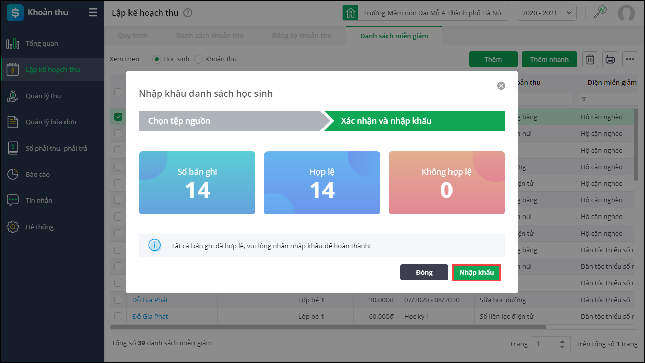Viewport: 645px width, 363px height.
Task: Switch to the Đăng ký khoản thu tab
Action: 301,36
